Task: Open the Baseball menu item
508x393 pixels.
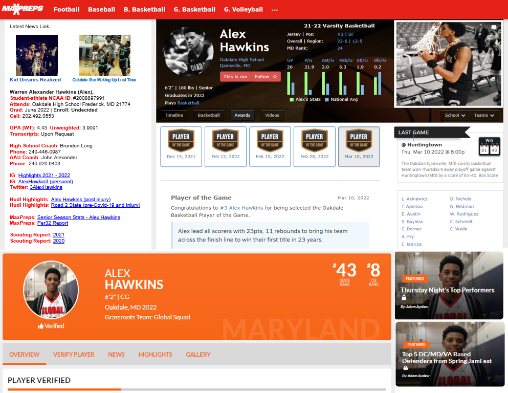Action: pyautogui.click(x=101, y=9)
